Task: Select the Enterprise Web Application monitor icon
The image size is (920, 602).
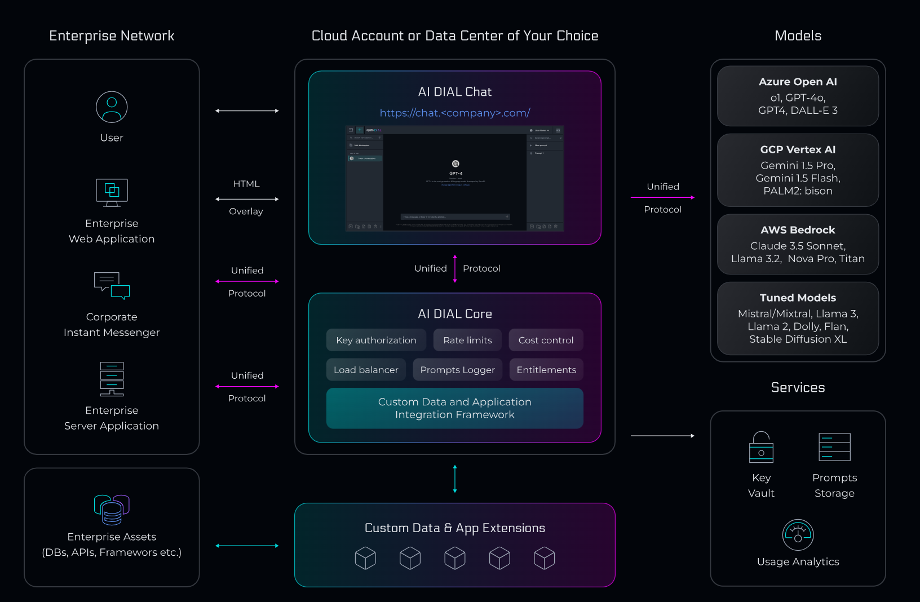Action: point(112,193)
